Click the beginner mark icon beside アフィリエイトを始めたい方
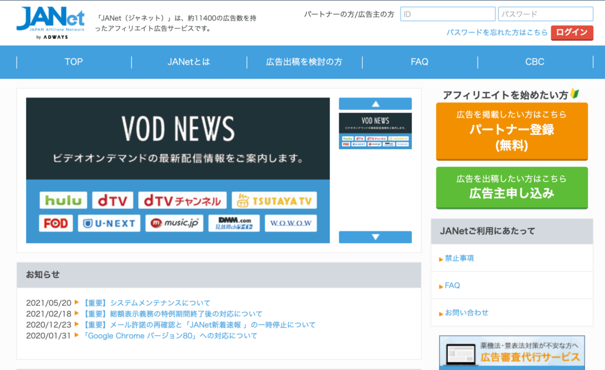 [x=575, y=94]
